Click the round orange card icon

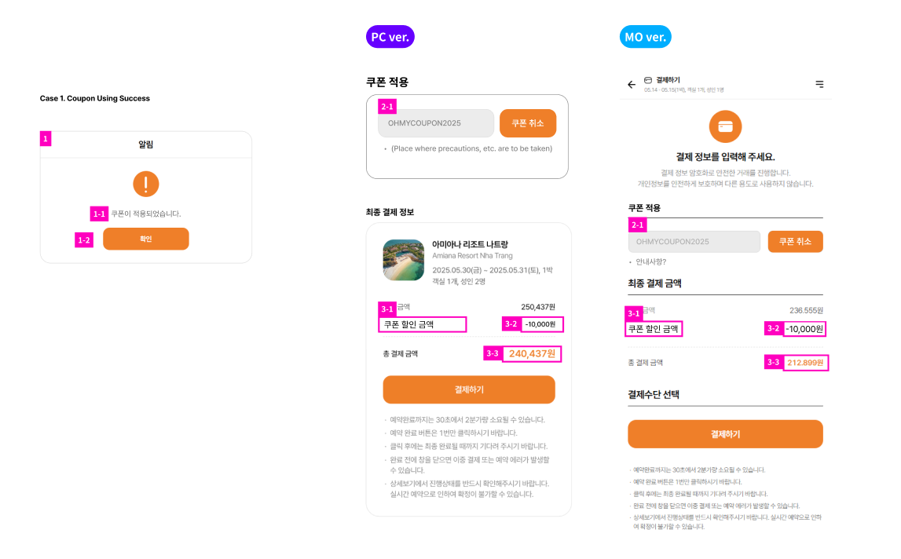[x=725, y=126]
